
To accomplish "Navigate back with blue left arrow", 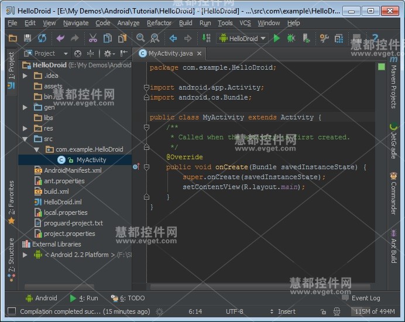I will pos(173,39).
